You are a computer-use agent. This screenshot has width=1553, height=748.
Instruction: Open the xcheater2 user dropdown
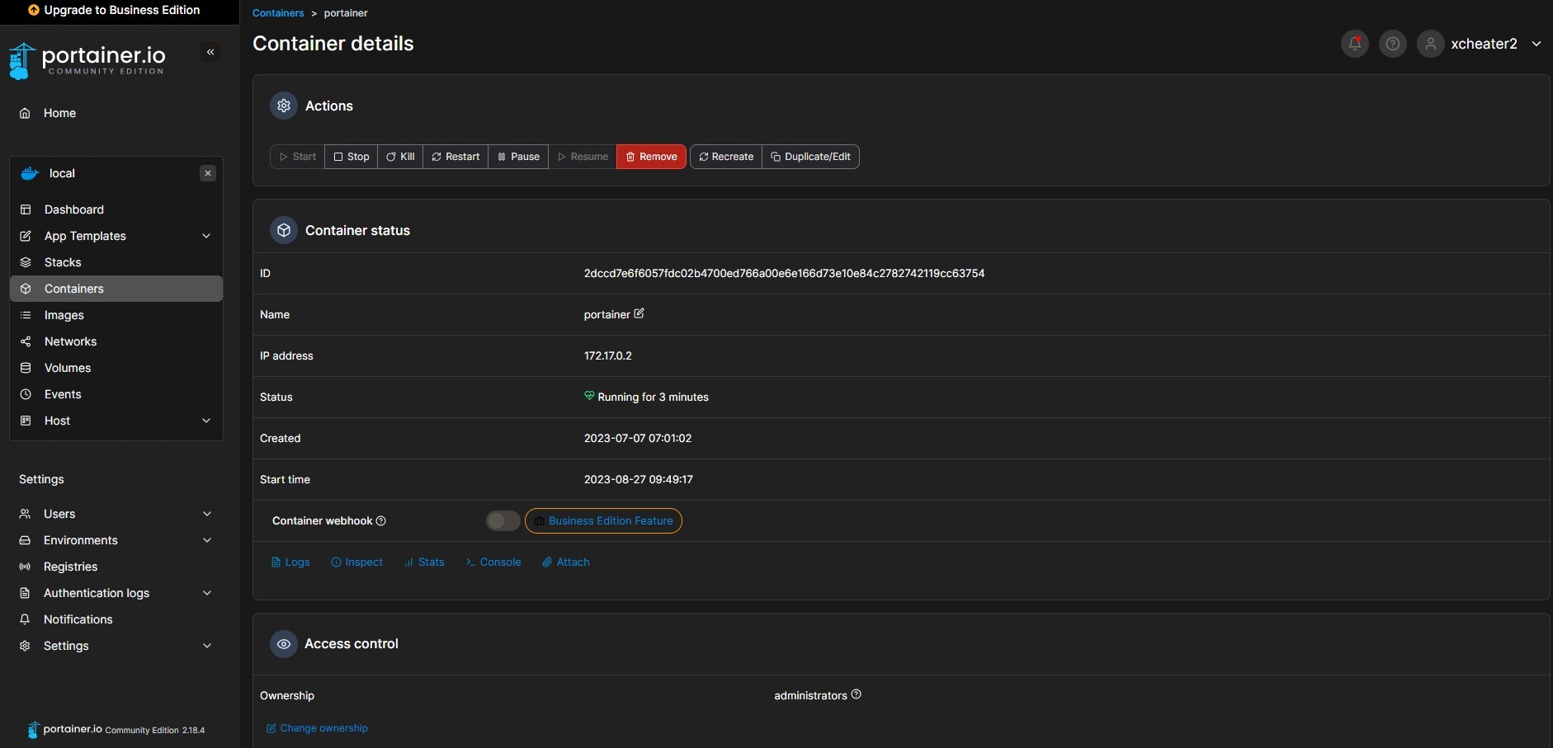coord(1536,44)
